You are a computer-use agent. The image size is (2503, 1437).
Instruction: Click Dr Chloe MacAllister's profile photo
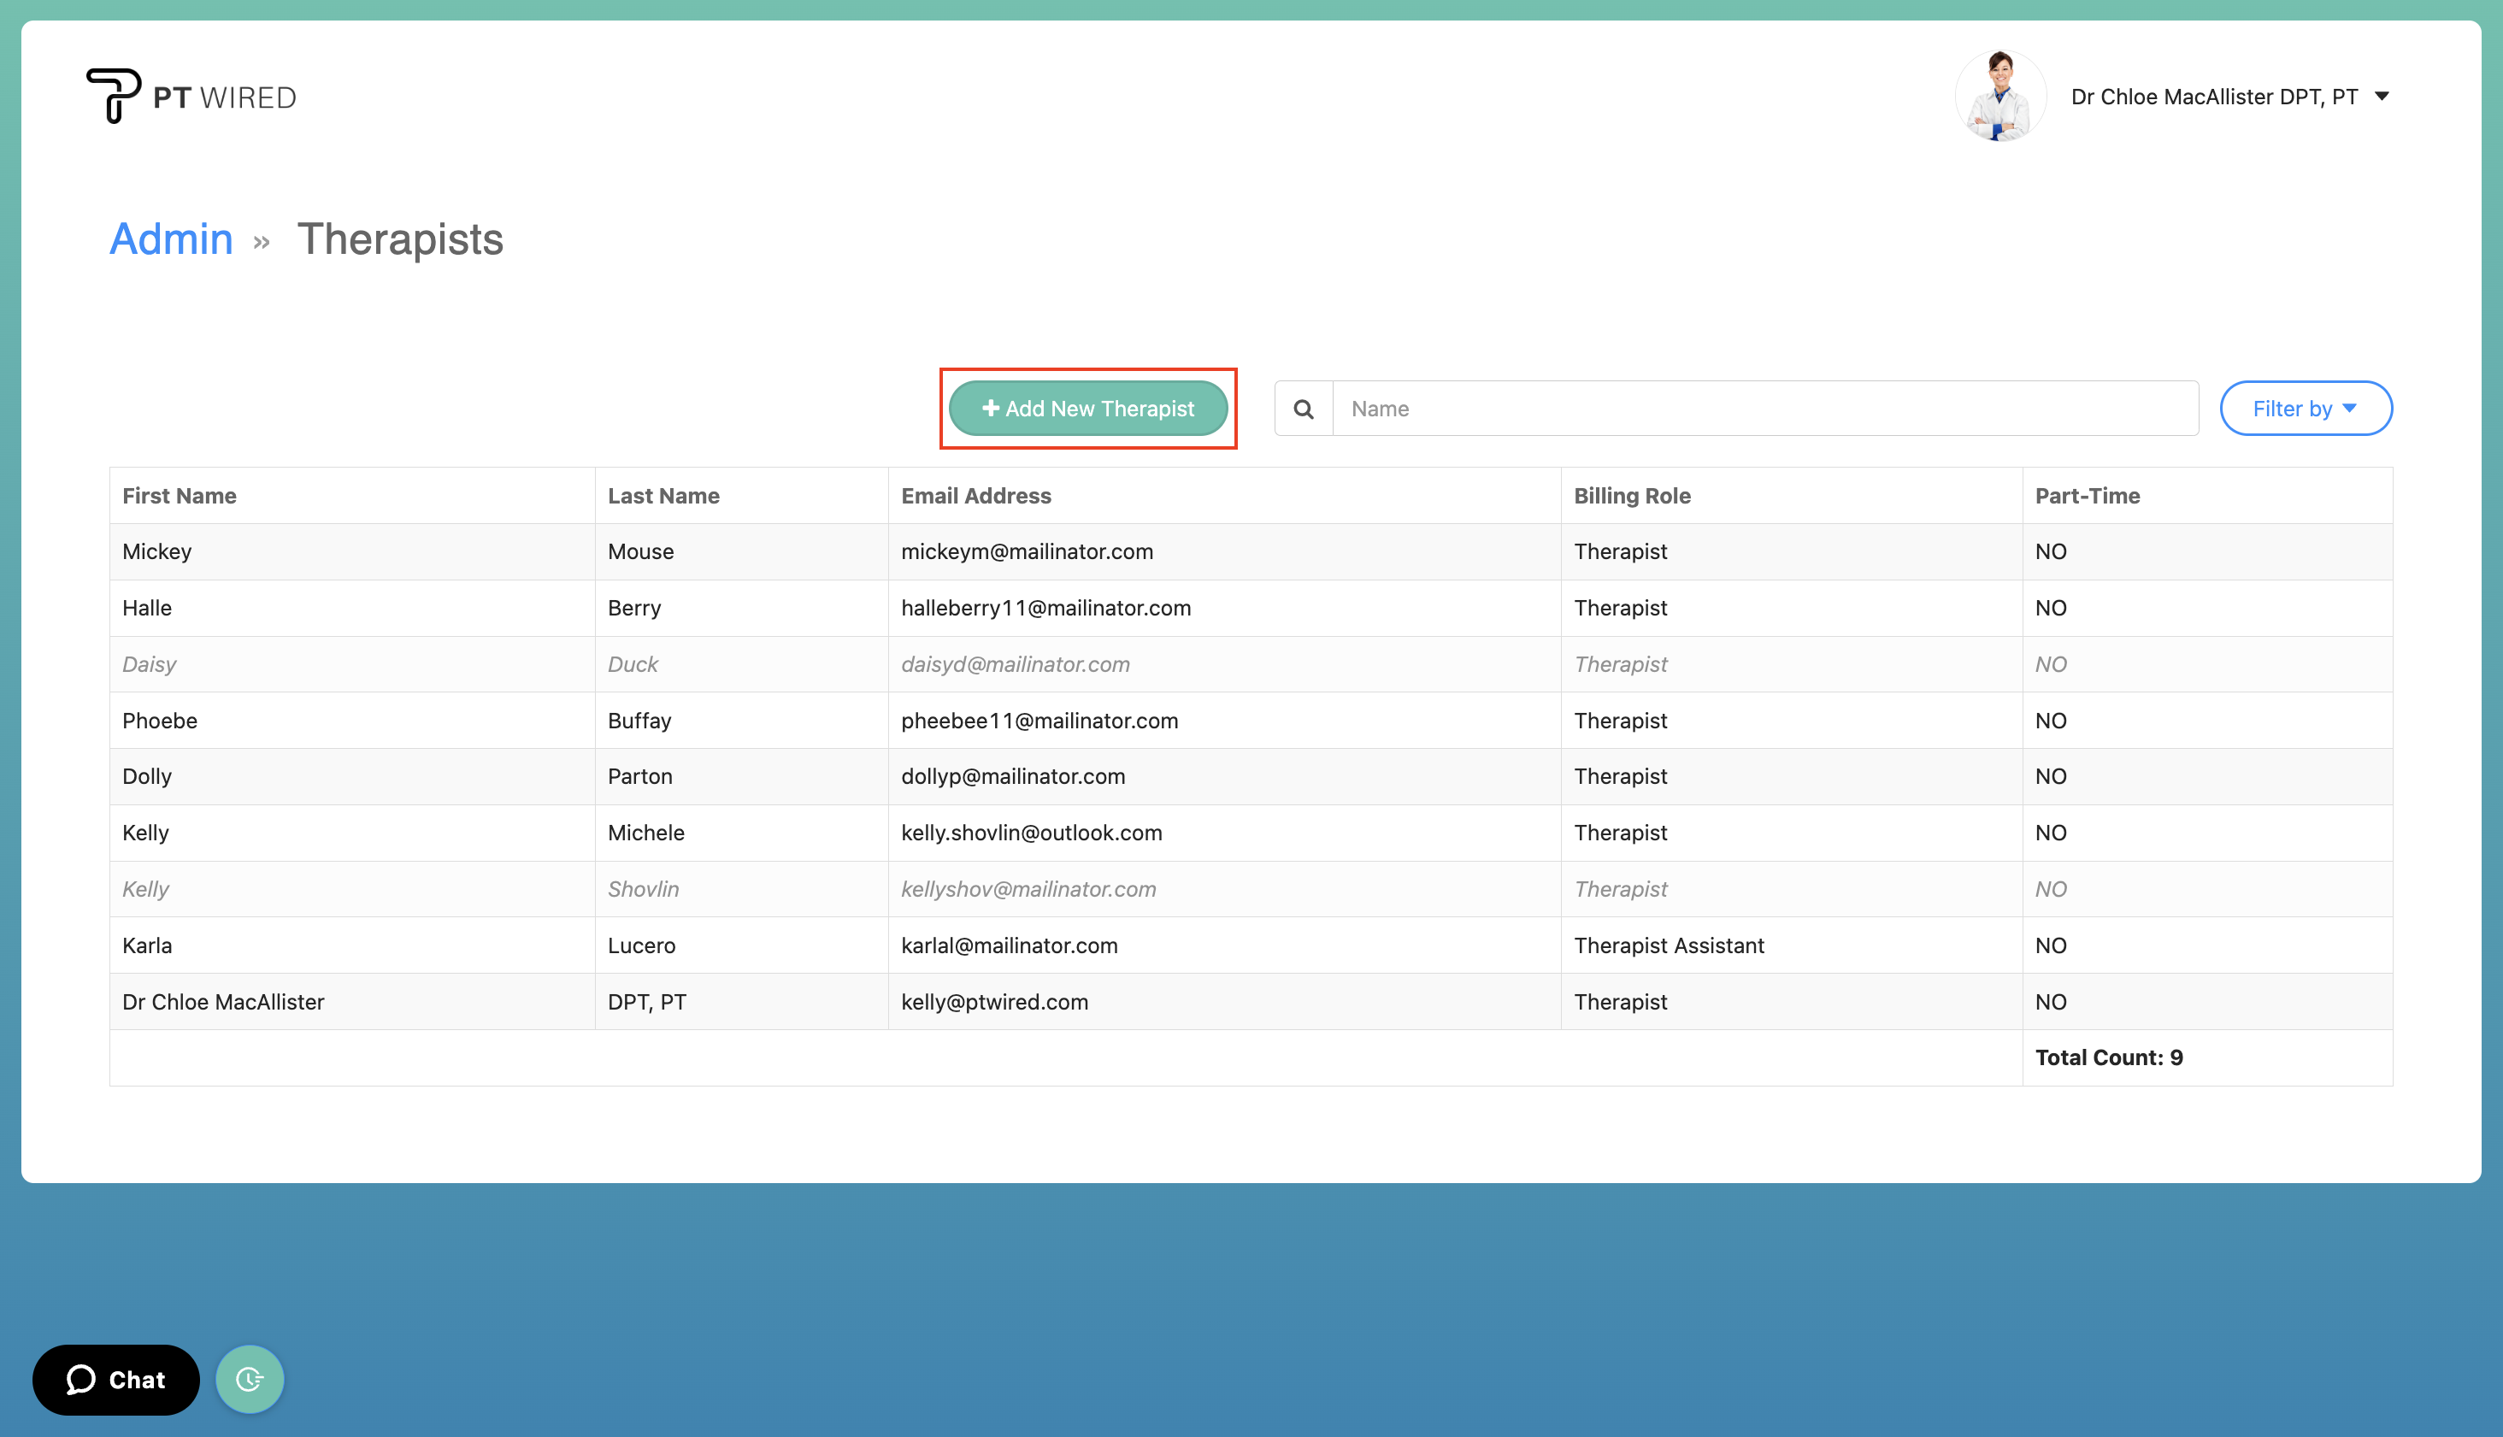[x=1999, y=96]
